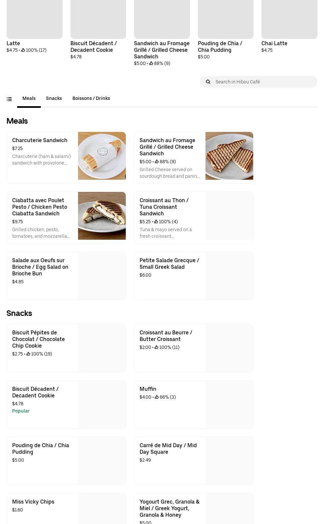
Task: Click thumbs-up icon on Tuna Croissant Sandwich
Action: 156,222
